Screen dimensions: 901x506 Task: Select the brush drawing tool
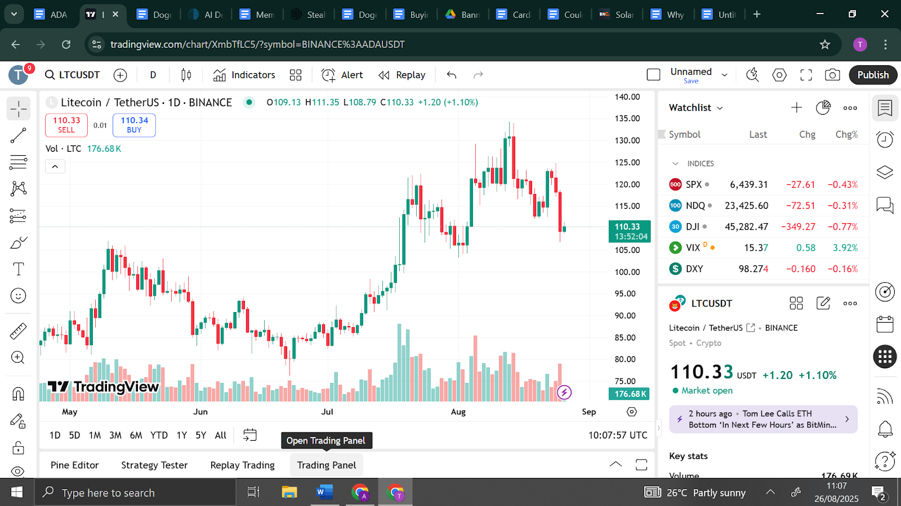click(x=19, y=242)
